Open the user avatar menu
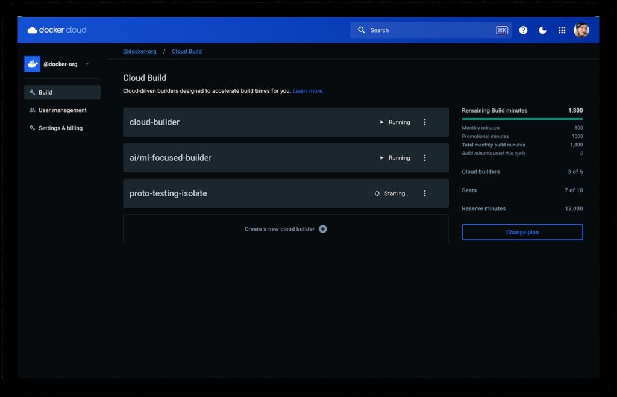 [581, 30]
